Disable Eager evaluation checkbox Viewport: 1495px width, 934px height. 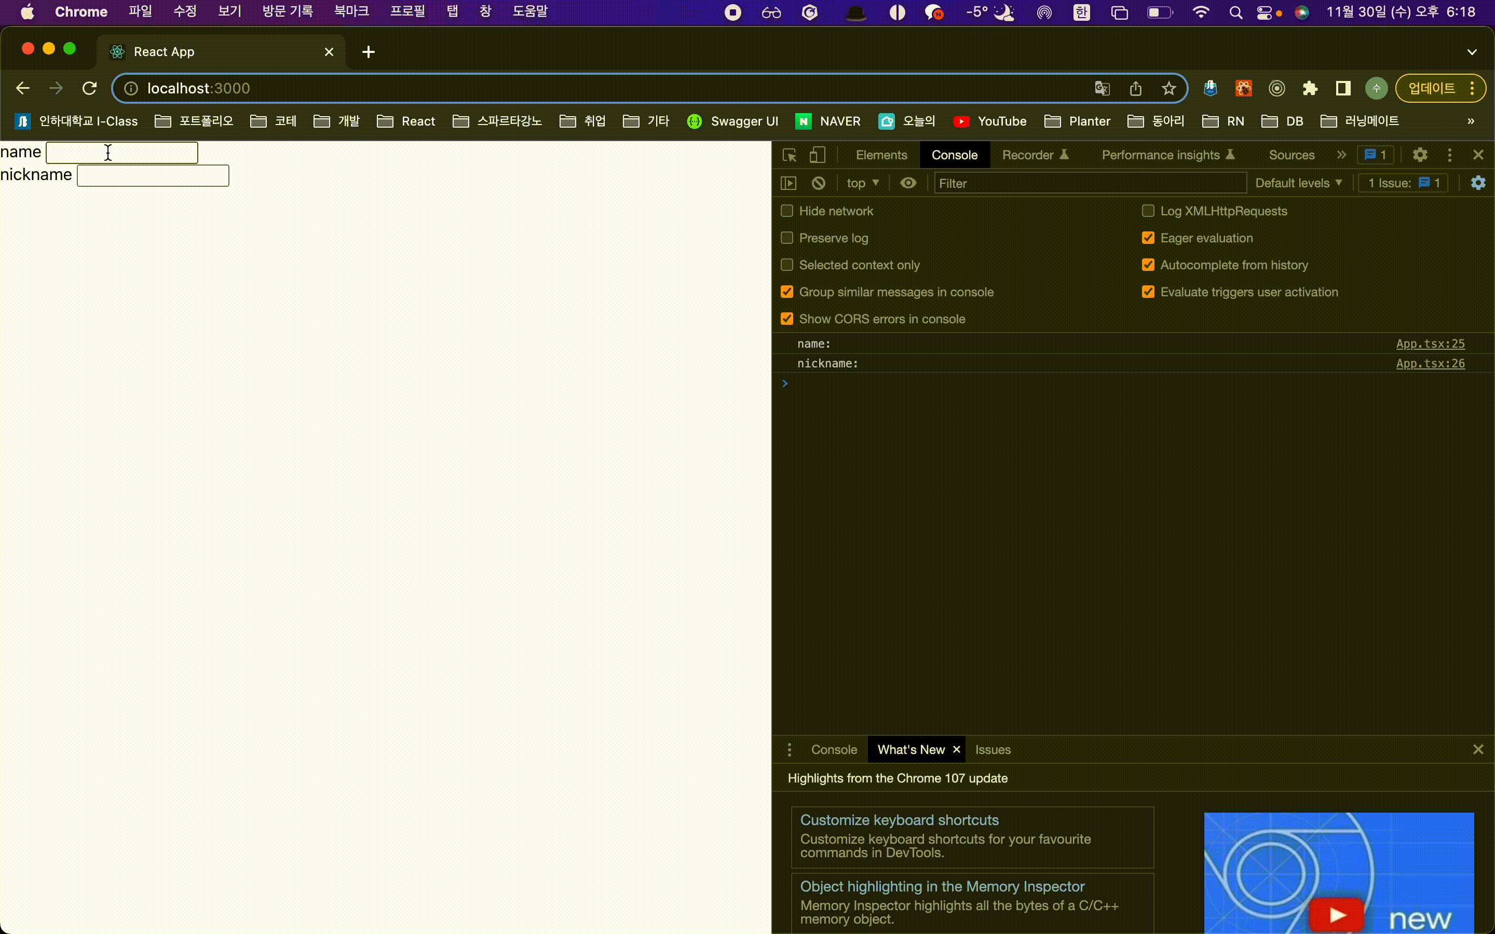pyautogui.click(x=1148, y=238)
